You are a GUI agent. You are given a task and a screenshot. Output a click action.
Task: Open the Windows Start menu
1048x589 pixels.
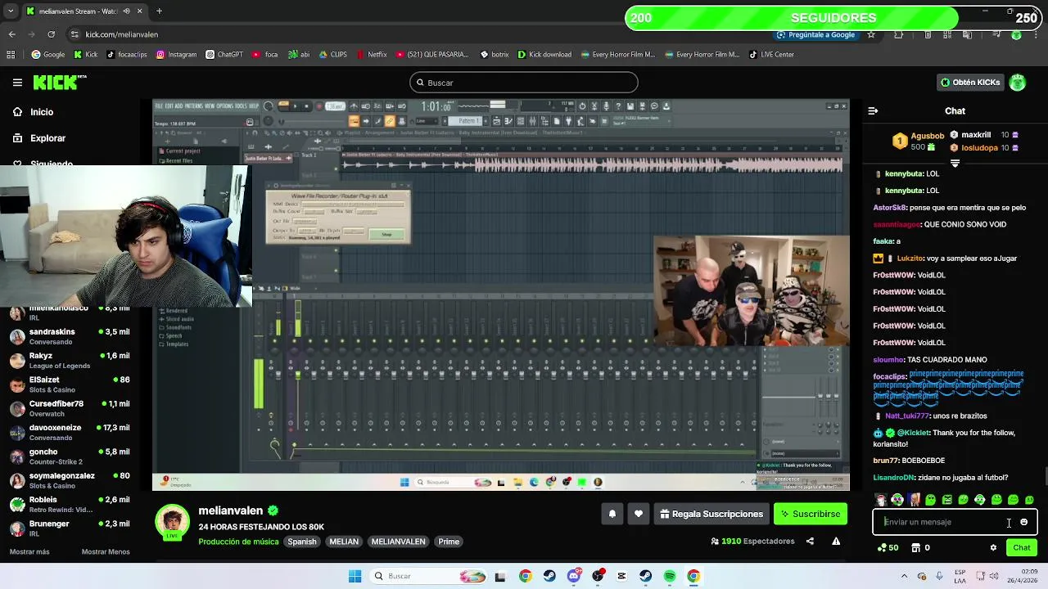355,576
